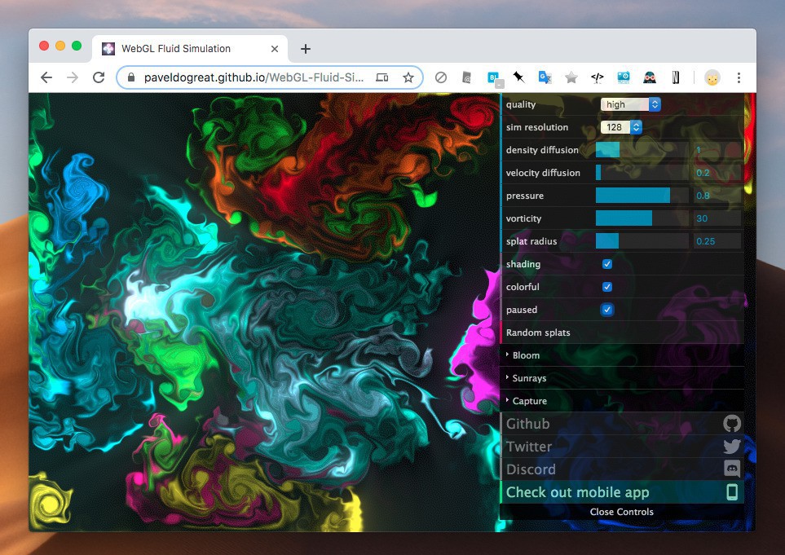Open the quality dropdown

630,104
